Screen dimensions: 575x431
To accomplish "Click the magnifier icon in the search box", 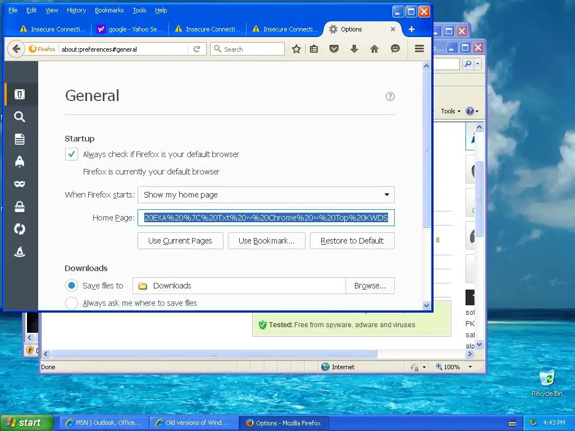I will coord(217,49).
